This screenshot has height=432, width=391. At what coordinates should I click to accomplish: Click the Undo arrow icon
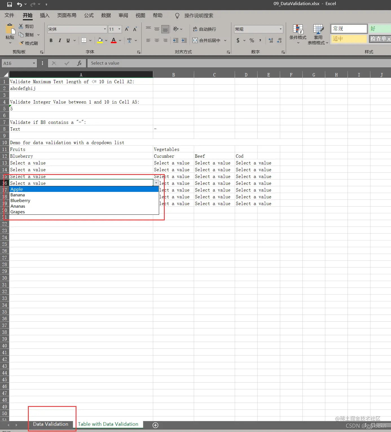click(x=19, y=4)
